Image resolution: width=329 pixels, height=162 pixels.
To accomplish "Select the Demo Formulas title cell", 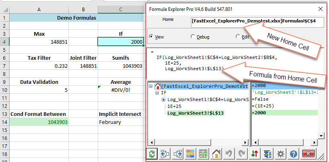I will [76, 18].
